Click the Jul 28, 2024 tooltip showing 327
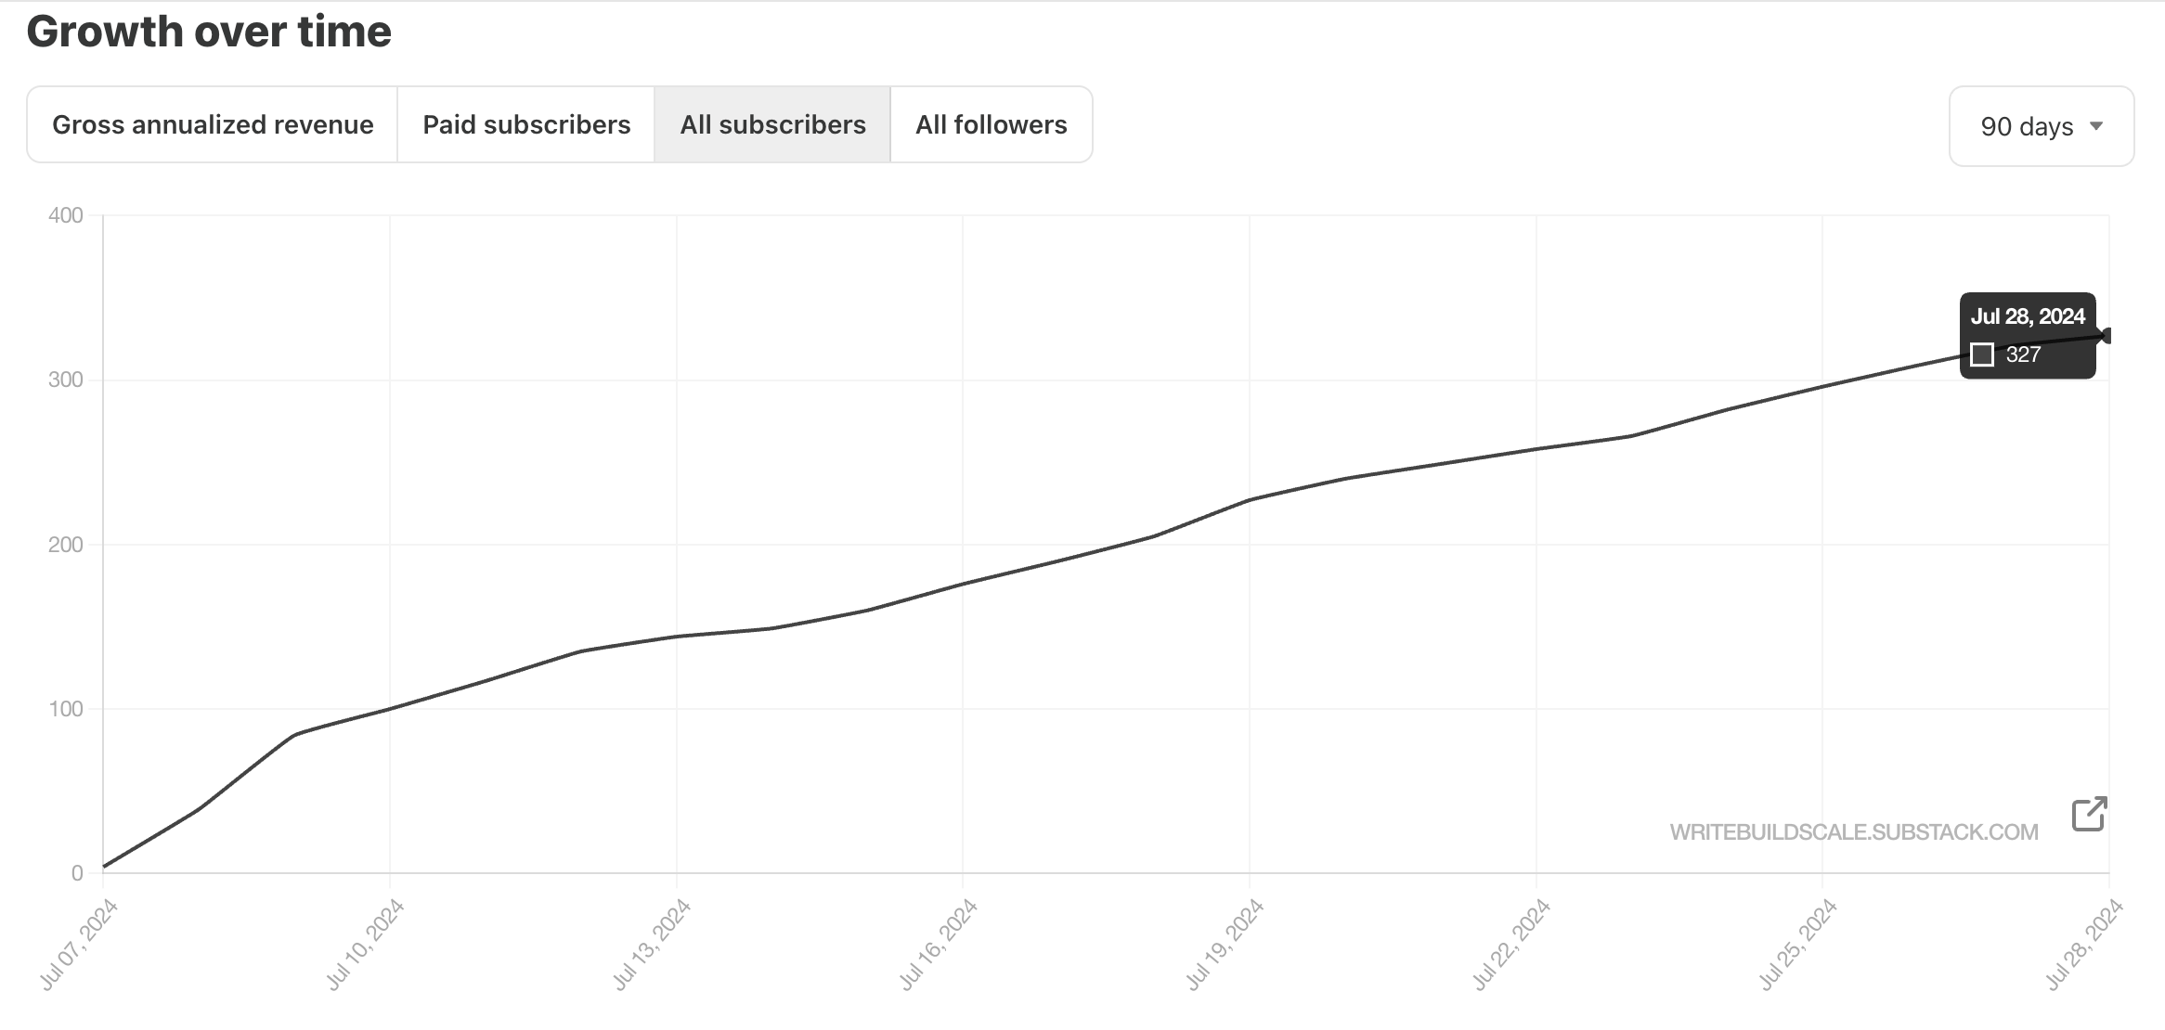 (x=2027, y=336)
